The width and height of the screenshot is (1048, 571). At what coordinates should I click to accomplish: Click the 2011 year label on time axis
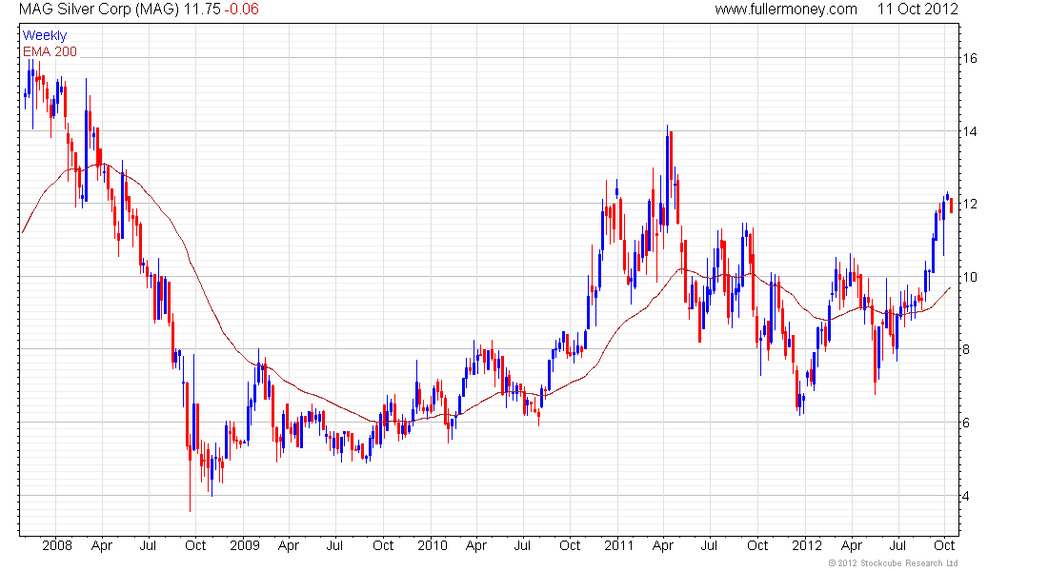click(x=619, y=545)
